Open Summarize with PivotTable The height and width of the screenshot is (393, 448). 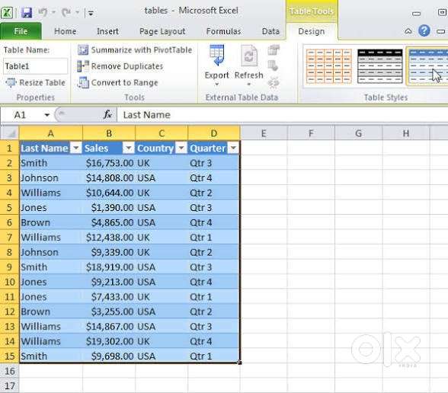pos(135,50)
